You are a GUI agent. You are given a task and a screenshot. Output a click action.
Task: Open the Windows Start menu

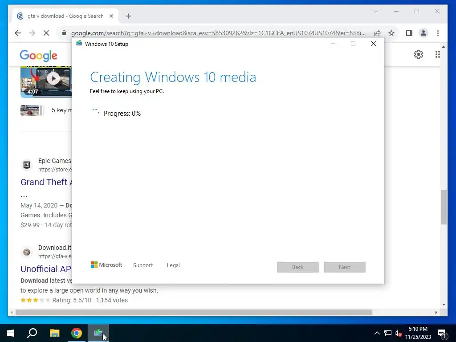point(11,333)
